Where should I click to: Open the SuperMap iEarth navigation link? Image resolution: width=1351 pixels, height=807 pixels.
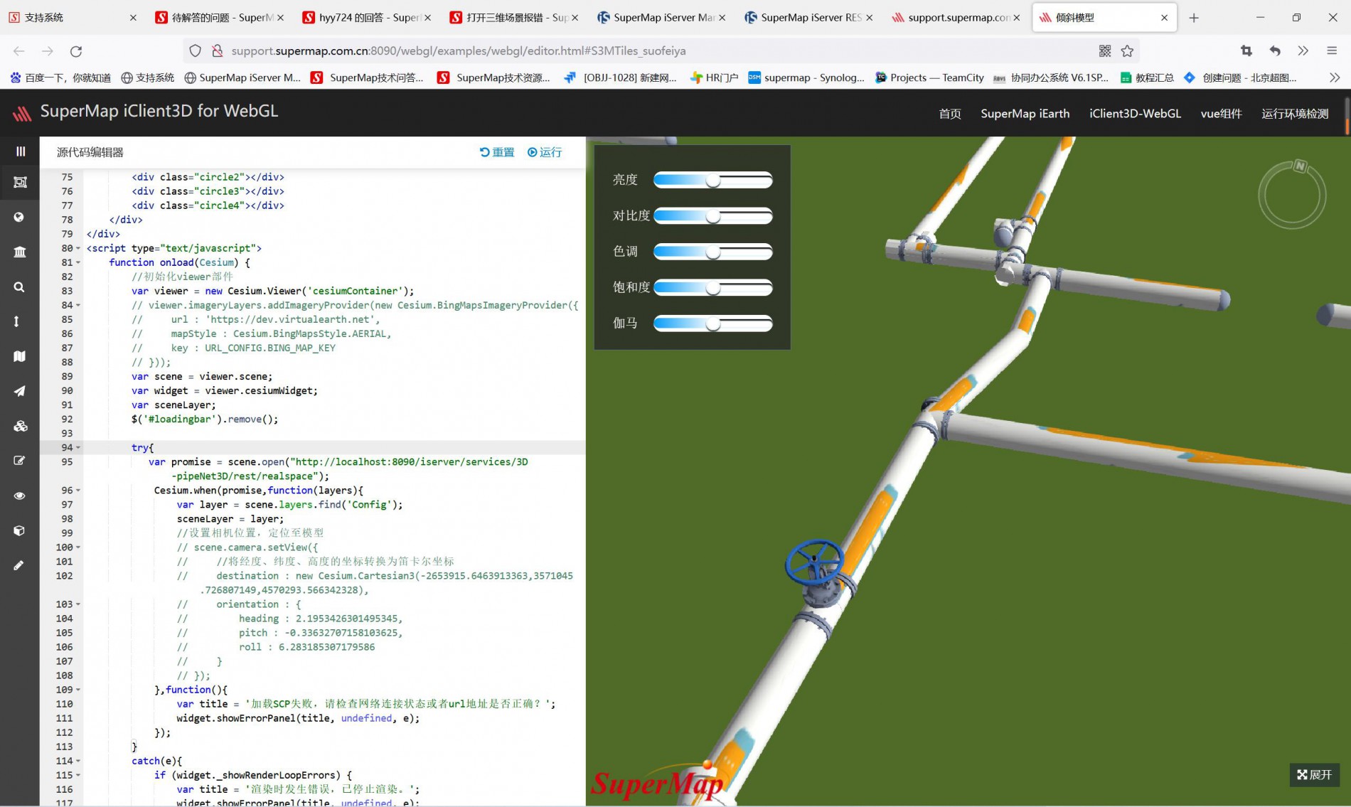click(x=1025, y=114)
